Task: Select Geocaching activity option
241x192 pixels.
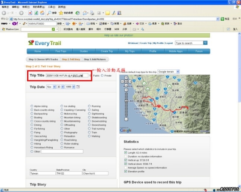Action: (32, 136)
